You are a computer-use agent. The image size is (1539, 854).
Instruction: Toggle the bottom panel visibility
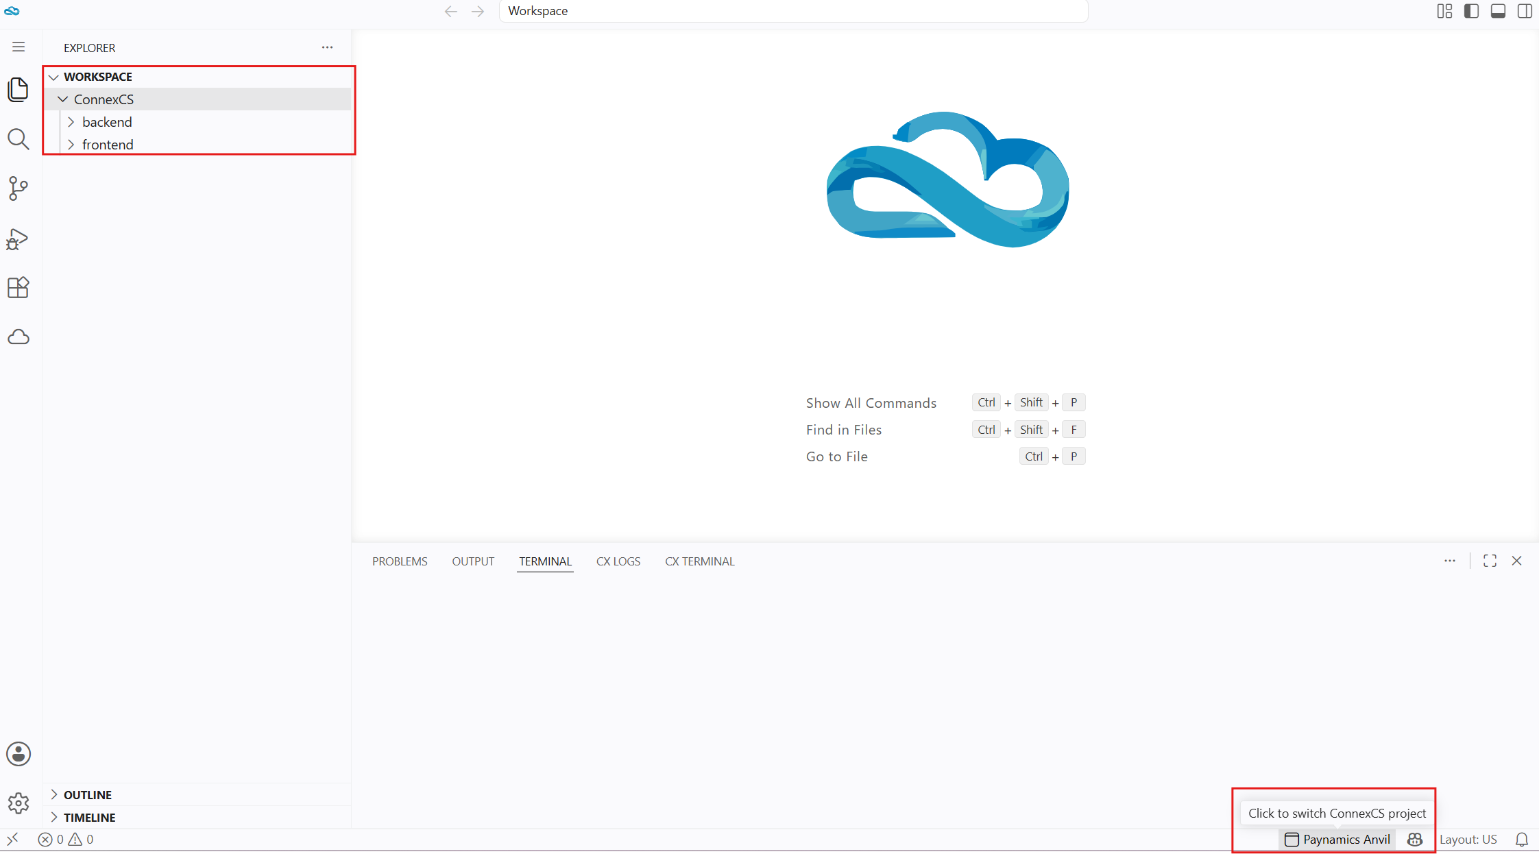pyautogui.click(x=1498, y=11)
